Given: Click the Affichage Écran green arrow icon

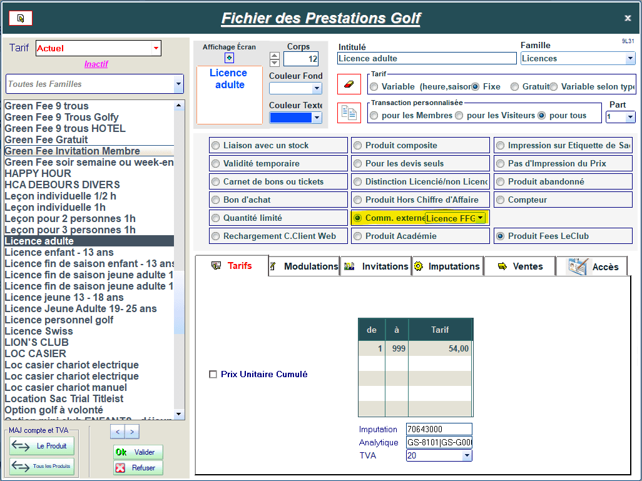Looking at the screenshot, I should (229, 58).
